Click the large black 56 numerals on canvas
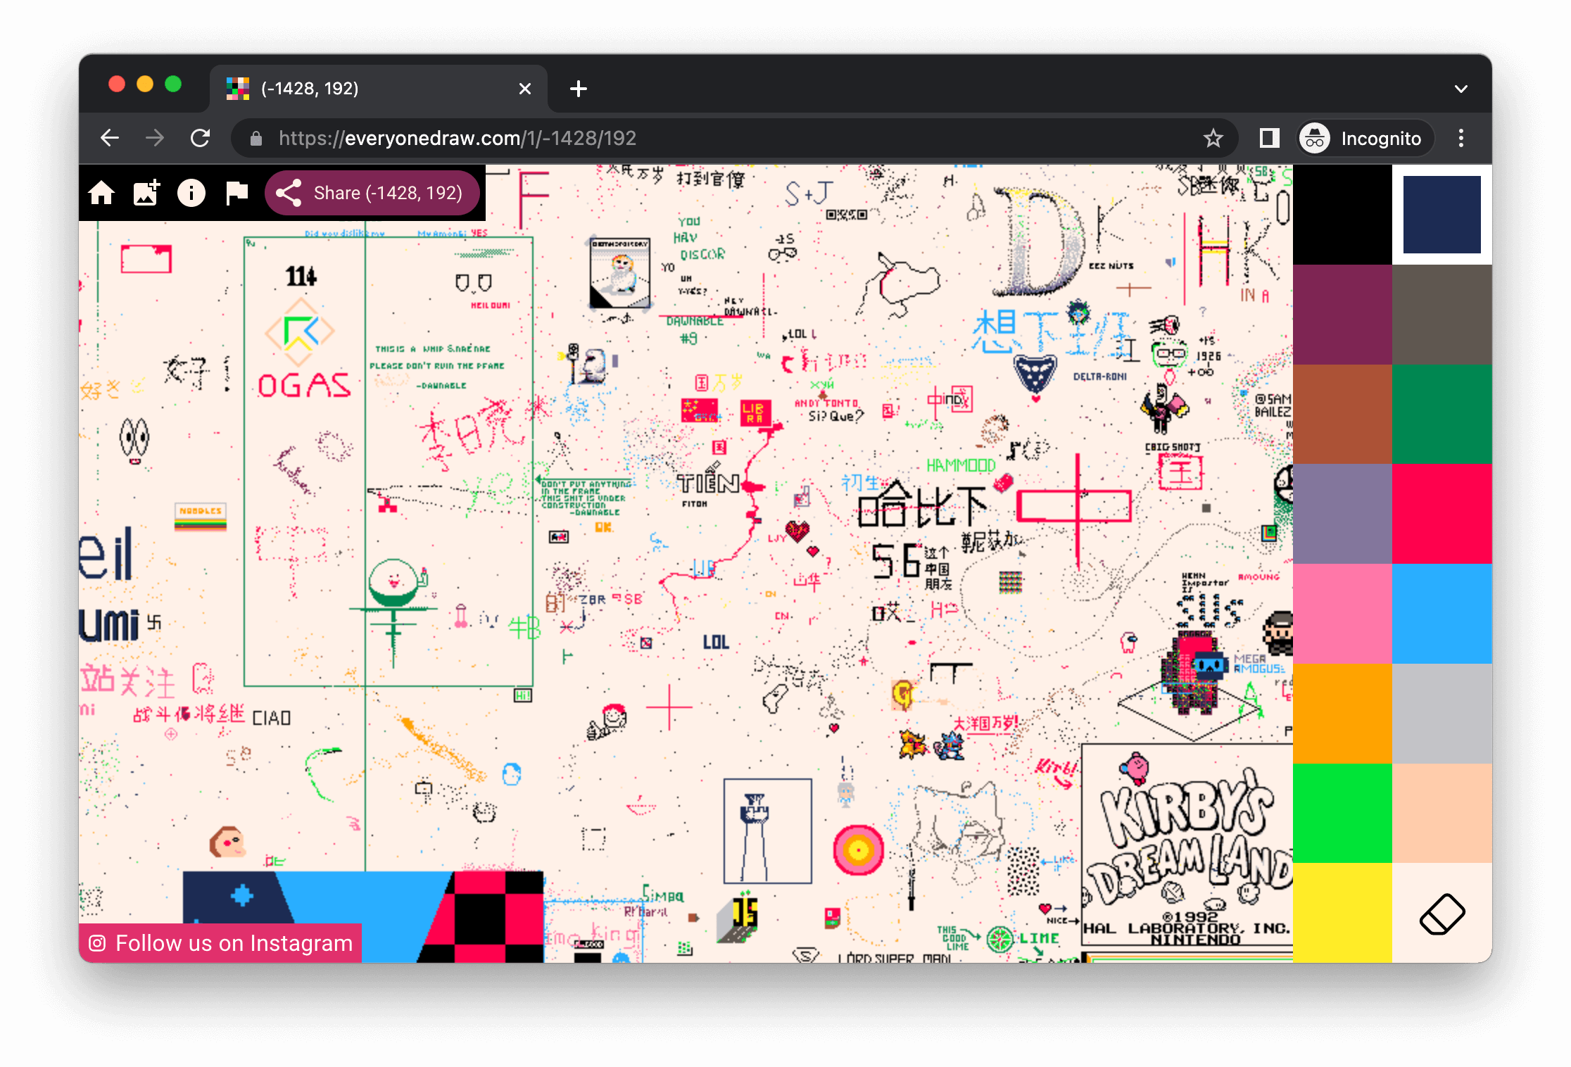 click(896, 561)
